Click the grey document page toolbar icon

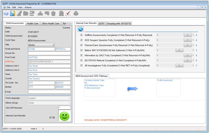coord(61,13)
